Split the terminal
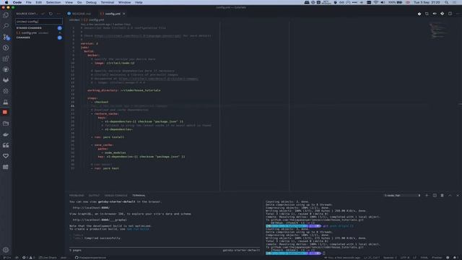The height and width of the screenshot is (260, 462). tap(435, 196)
